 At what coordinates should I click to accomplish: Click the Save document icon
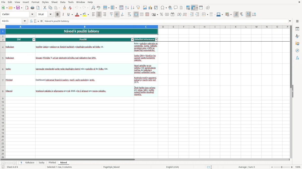coord(18,8)
